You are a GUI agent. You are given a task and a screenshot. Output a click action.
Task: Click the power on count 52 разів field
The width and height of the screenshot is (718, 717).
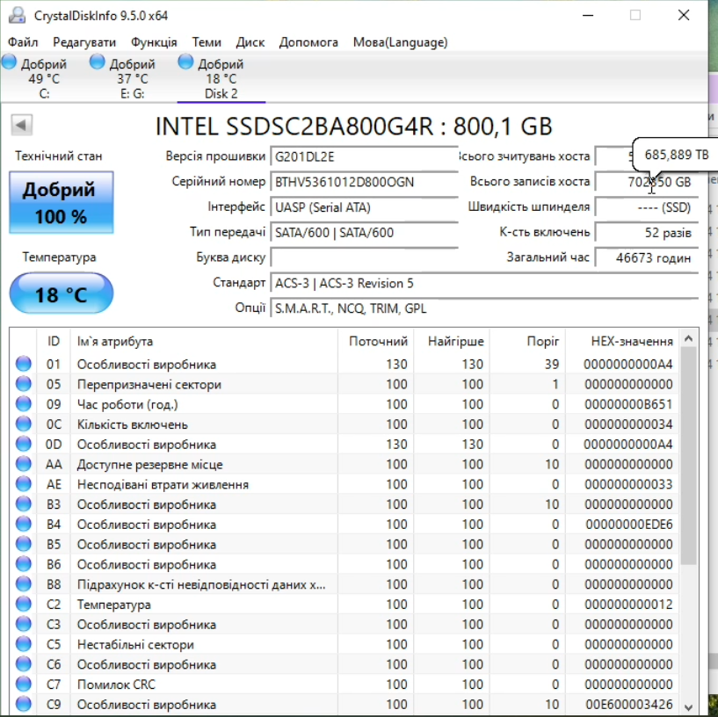point(647,233)
